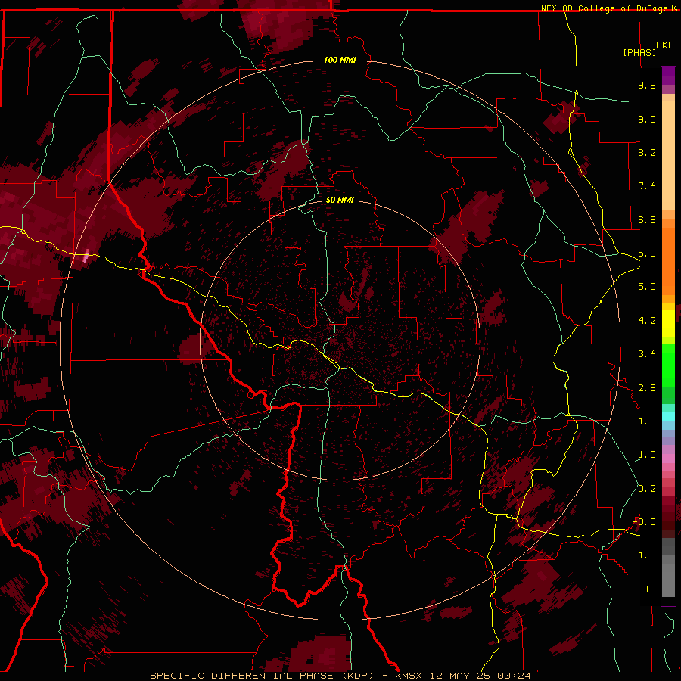Screen dimensions: 681x681
Task: Select the -1.3 scale label
Action: (x=644, y=555)
